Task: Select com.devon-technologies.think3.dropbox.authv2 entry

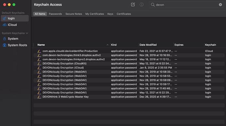Action: 129,55
